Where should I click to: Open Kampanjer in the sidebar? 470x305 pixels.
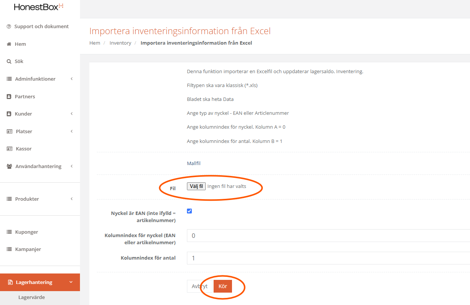28,249
